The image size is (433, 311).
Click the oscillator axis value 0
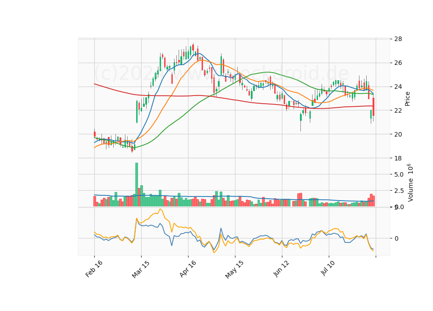[396, 238]
